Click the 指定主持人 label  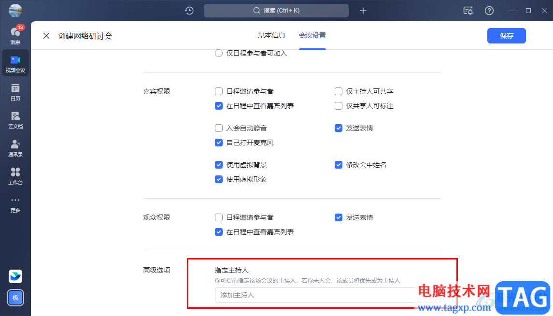231,270
